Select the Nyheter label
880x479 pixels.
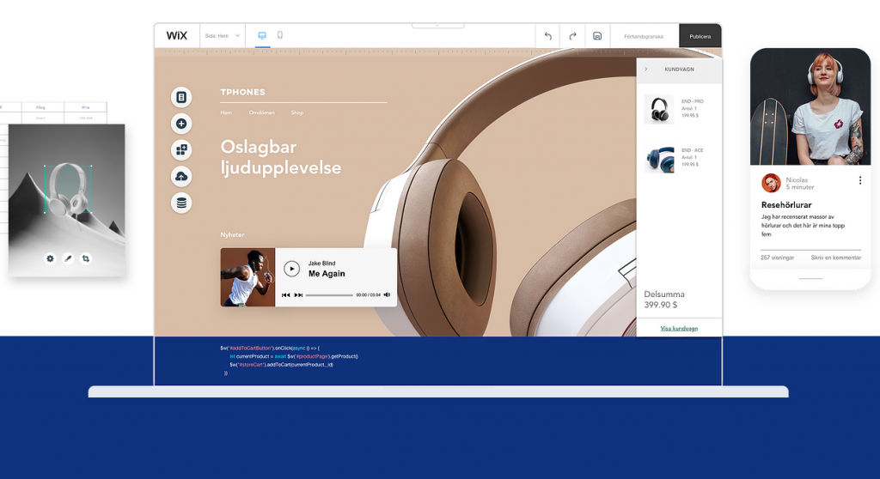point(232,235)
